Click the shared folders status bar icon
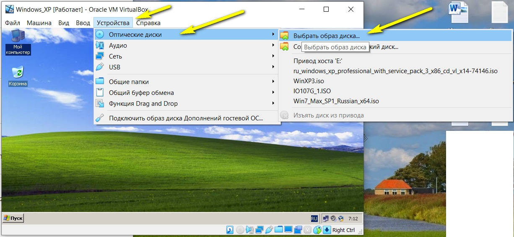The height and width of the screenshot is (237, 514). coord(279,230)
